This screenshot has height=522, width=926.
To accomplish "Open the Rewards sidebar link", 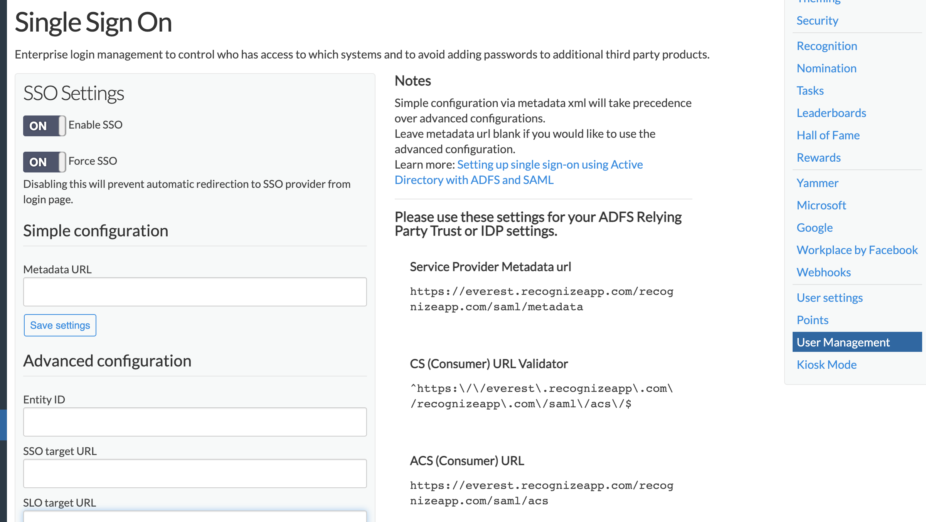I will [x=818, y=157].
